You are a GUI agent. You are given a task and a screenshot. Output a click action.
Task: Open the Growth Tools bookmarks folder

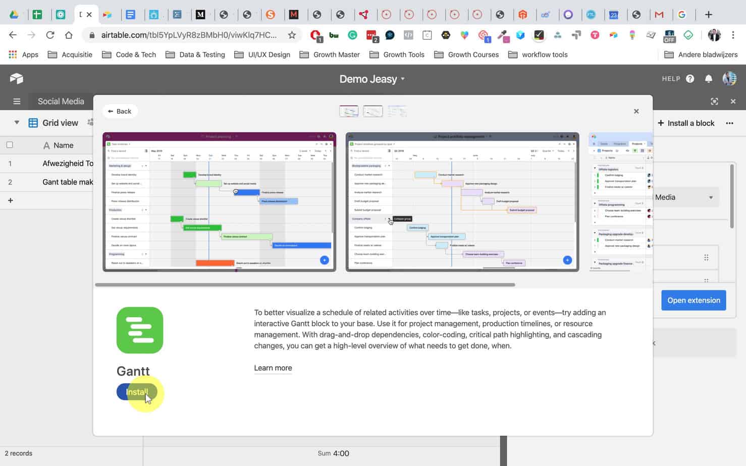pyautogui.click(x=397, y=54)
